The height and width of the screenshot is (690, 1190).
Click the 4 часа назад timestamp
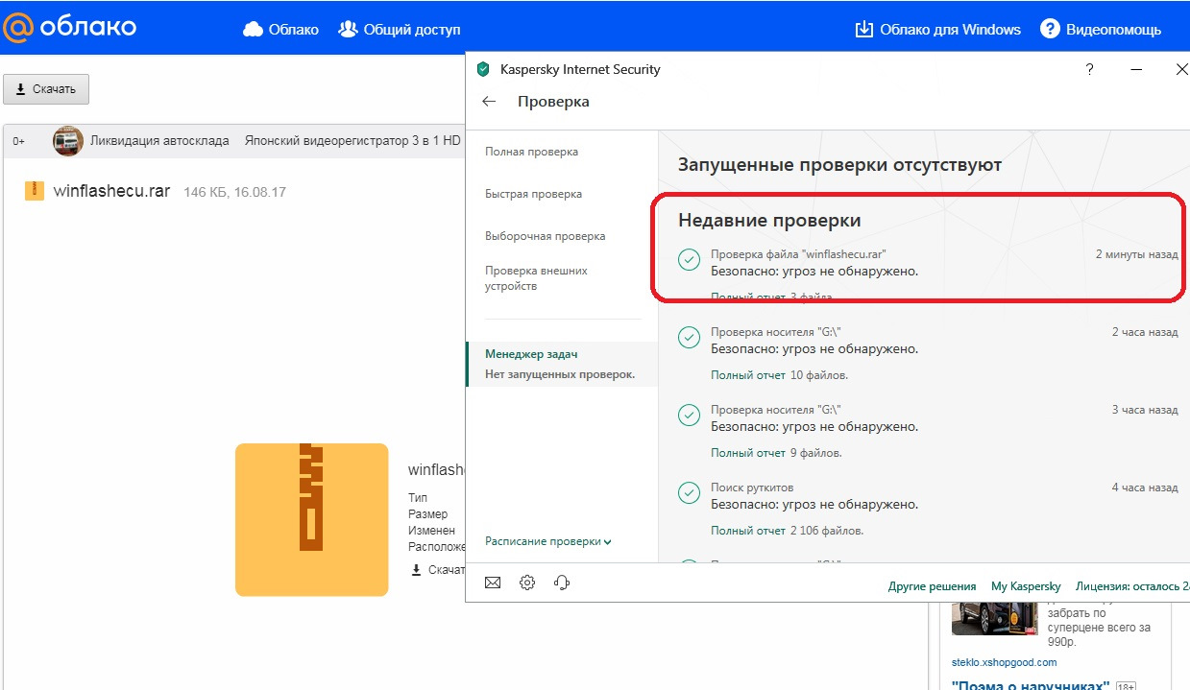click(1145, 488)
